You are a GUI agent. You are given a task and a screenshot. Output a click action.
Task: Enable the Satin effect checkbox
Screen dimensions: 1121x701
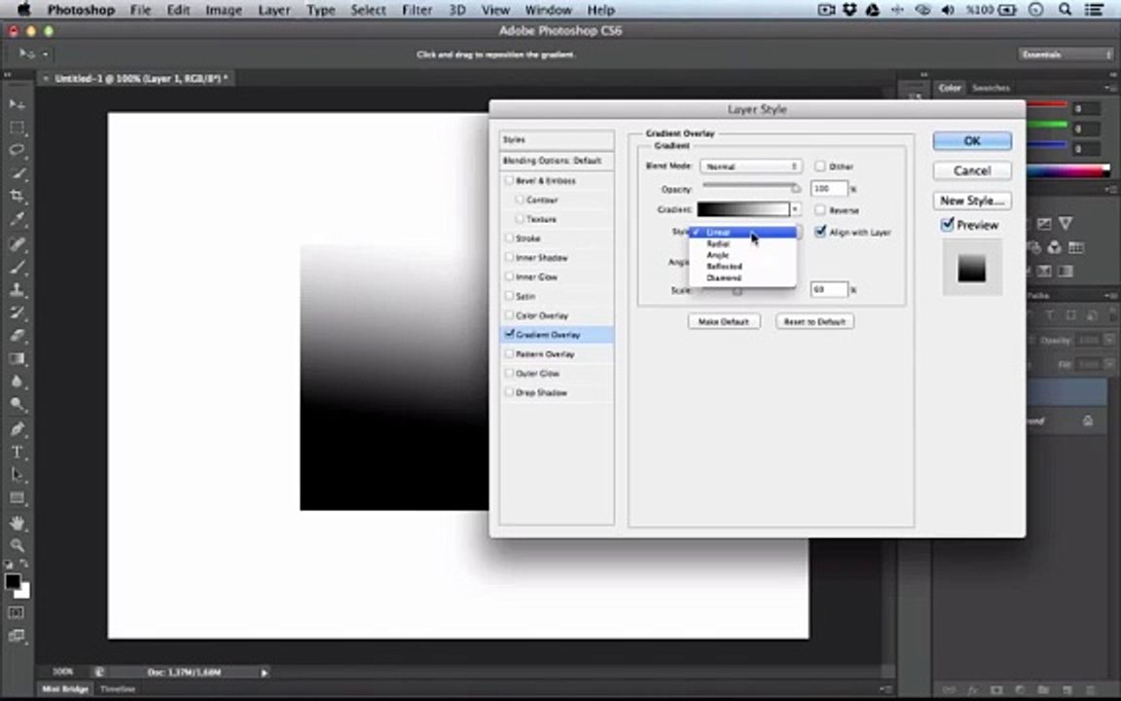tap(509, 295)
